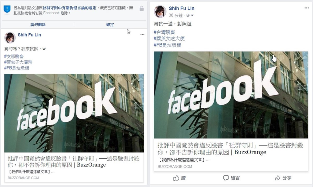Screen dimensions: 313x187
Task: Click the avatar picture in right post
Action: coord(160,11)
